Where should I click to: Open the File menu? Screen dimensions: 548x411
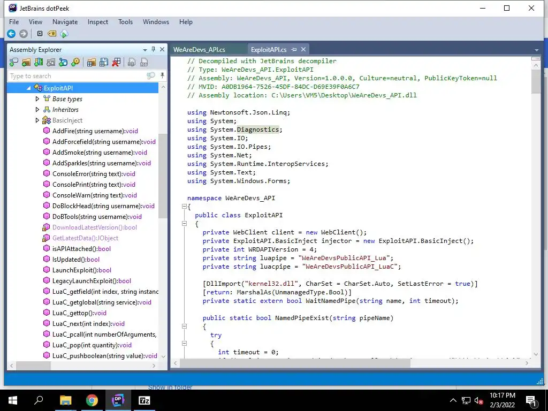14,21
